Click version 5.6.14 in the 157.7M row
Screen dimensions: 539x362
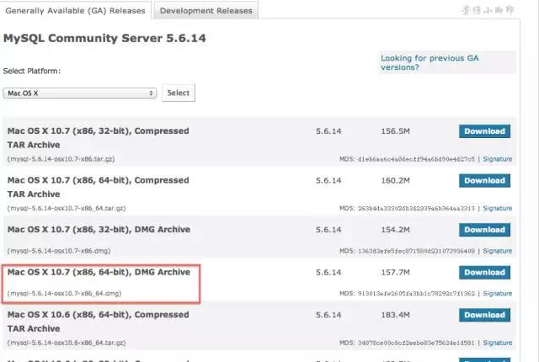click(x=328, y=273)
